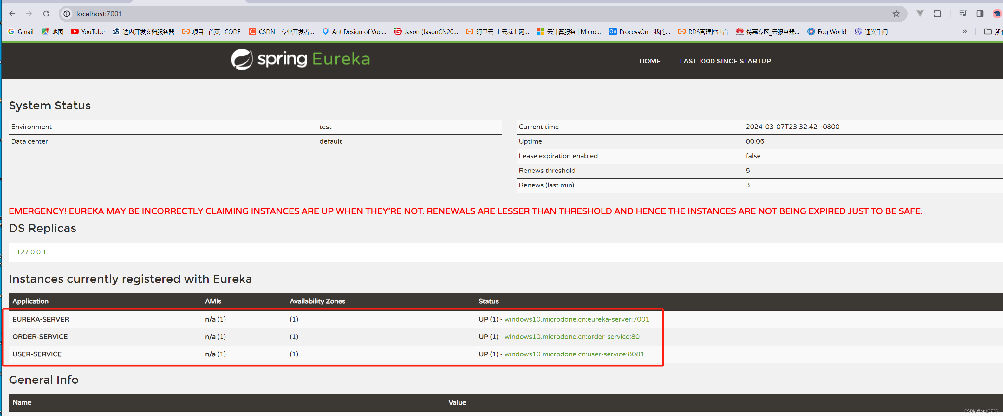Reload the page with the refresh icon
Image resolution: width=1003 pixels, height=416 pixels.
46,14
